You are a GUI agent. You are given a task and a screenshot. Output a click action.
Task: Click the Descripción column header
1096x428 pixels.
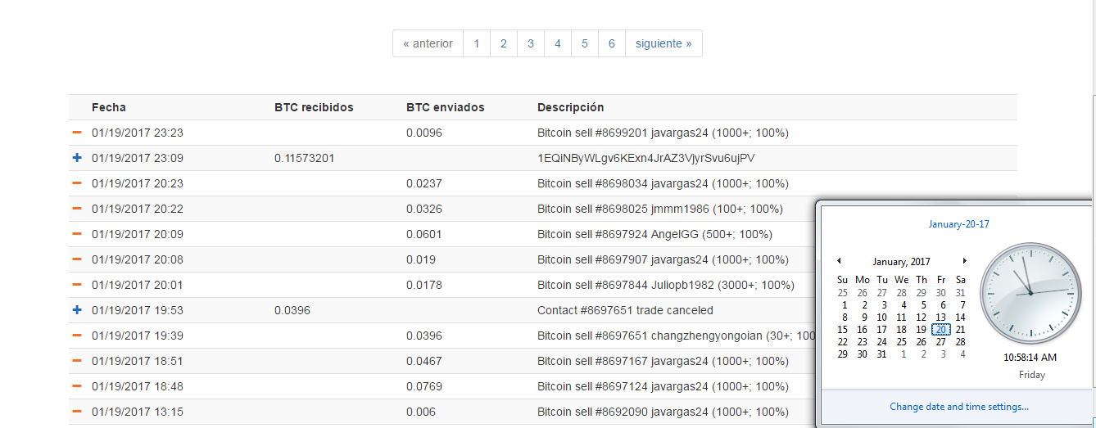[x=571, y=107]
